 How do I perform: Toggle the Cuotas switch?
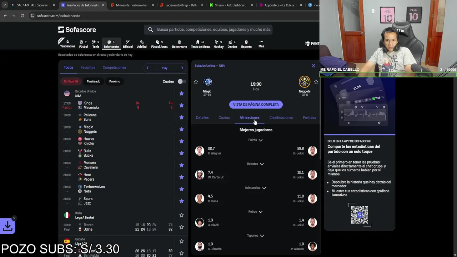click(x=181, y=81)
